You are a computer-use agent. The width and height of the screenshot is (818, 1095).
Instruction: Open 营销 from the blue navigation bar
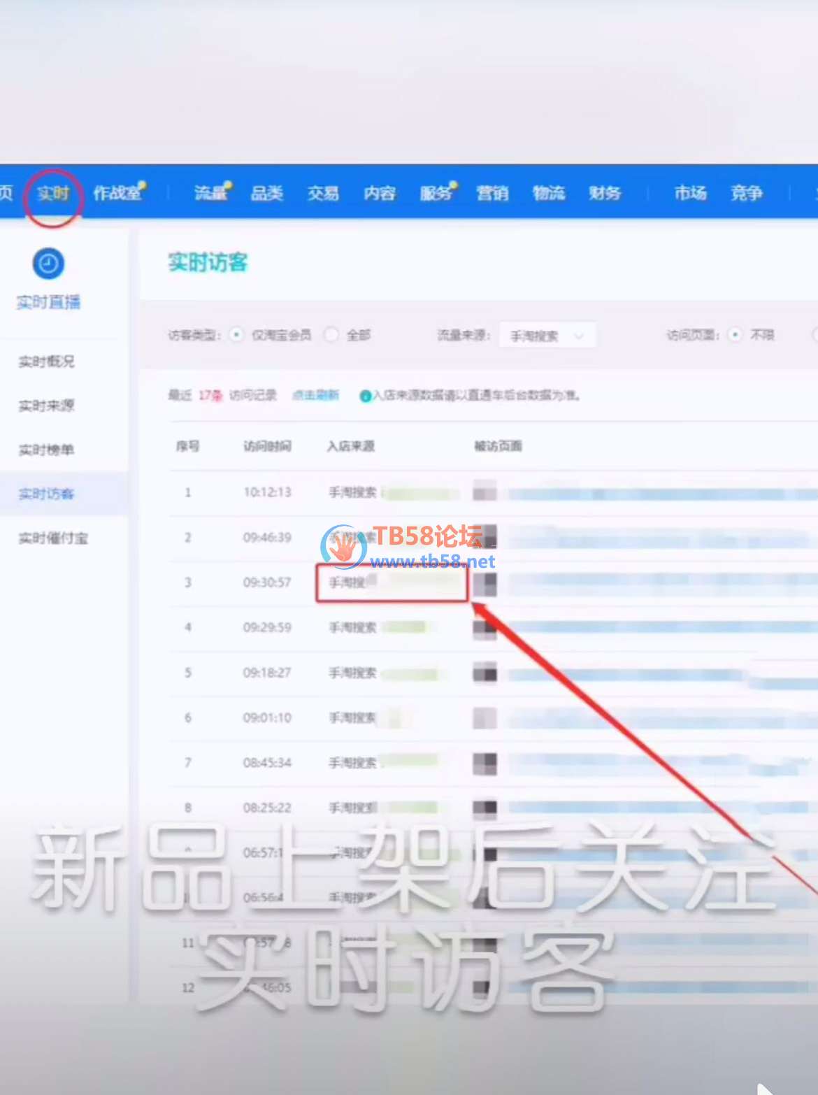point(493,194)
